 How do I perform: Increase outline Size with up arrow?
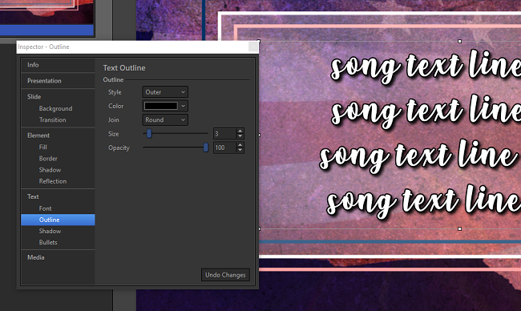(x=240, y=131)
